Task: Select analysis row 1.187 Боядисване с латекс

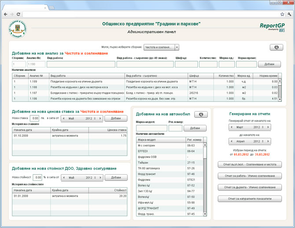Action: point(145,93)
